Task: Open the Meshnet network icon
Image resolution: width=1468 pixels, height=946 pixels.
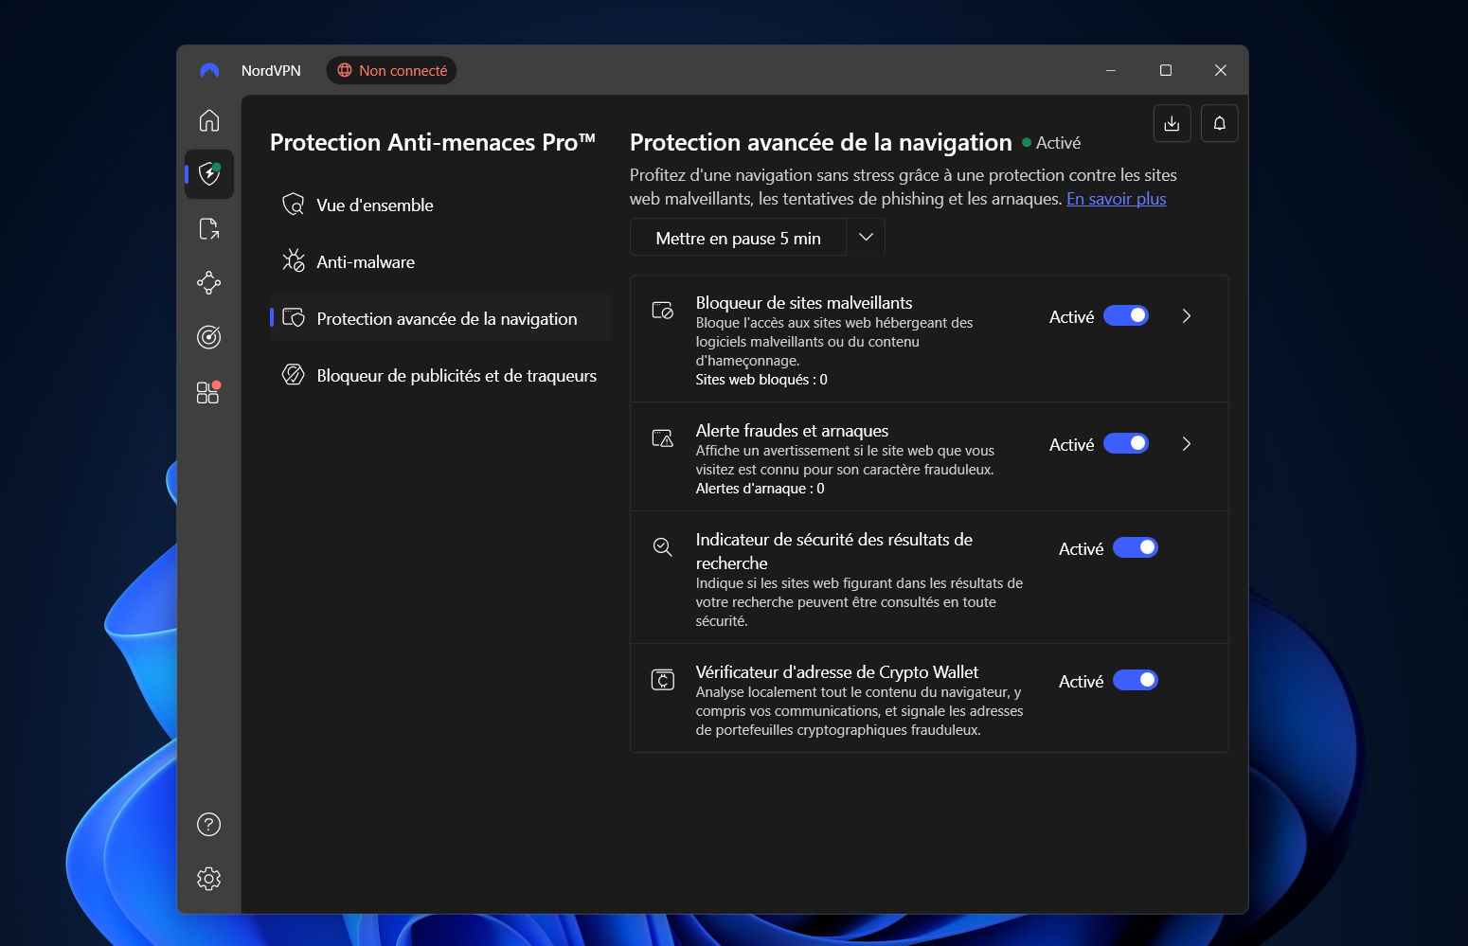Action: pos(208,282)
